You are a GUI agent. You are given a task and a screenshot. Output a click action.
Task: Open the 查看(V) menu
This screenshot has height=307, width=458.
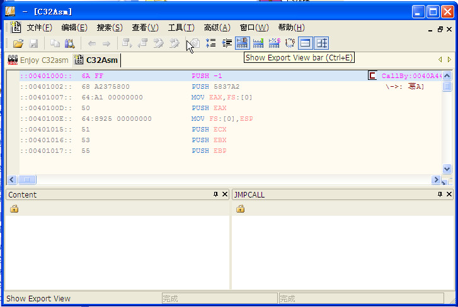(145, 28)
